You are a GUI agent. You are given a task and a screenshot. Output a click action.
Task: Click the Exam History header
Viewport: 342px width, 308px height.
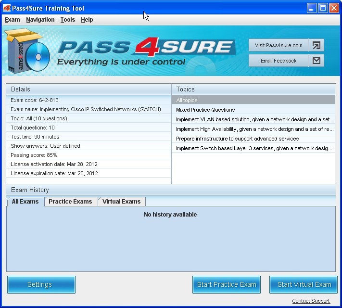click(171, 190)
